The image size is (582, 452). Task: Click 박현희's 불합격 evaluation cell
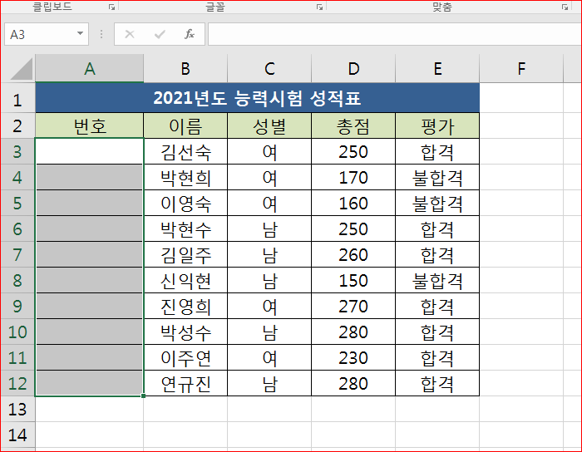437,177
